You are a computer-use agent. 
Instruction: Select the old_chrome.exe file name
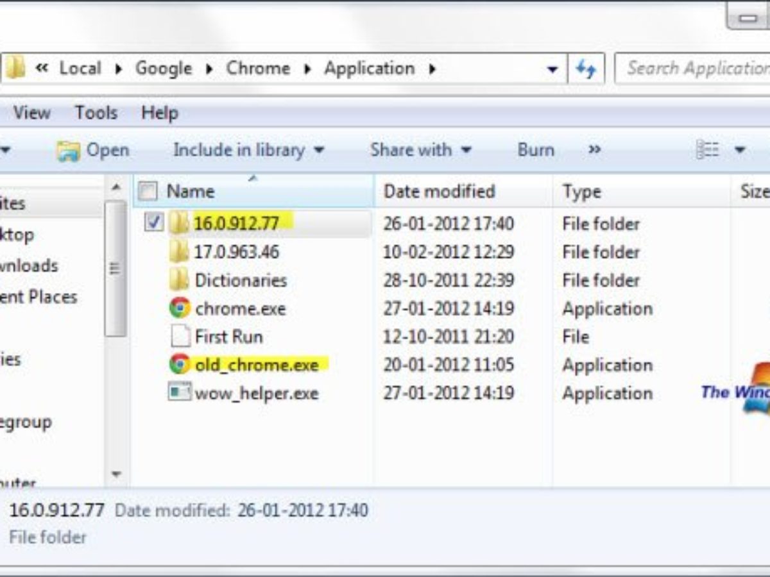click(257, 365)
